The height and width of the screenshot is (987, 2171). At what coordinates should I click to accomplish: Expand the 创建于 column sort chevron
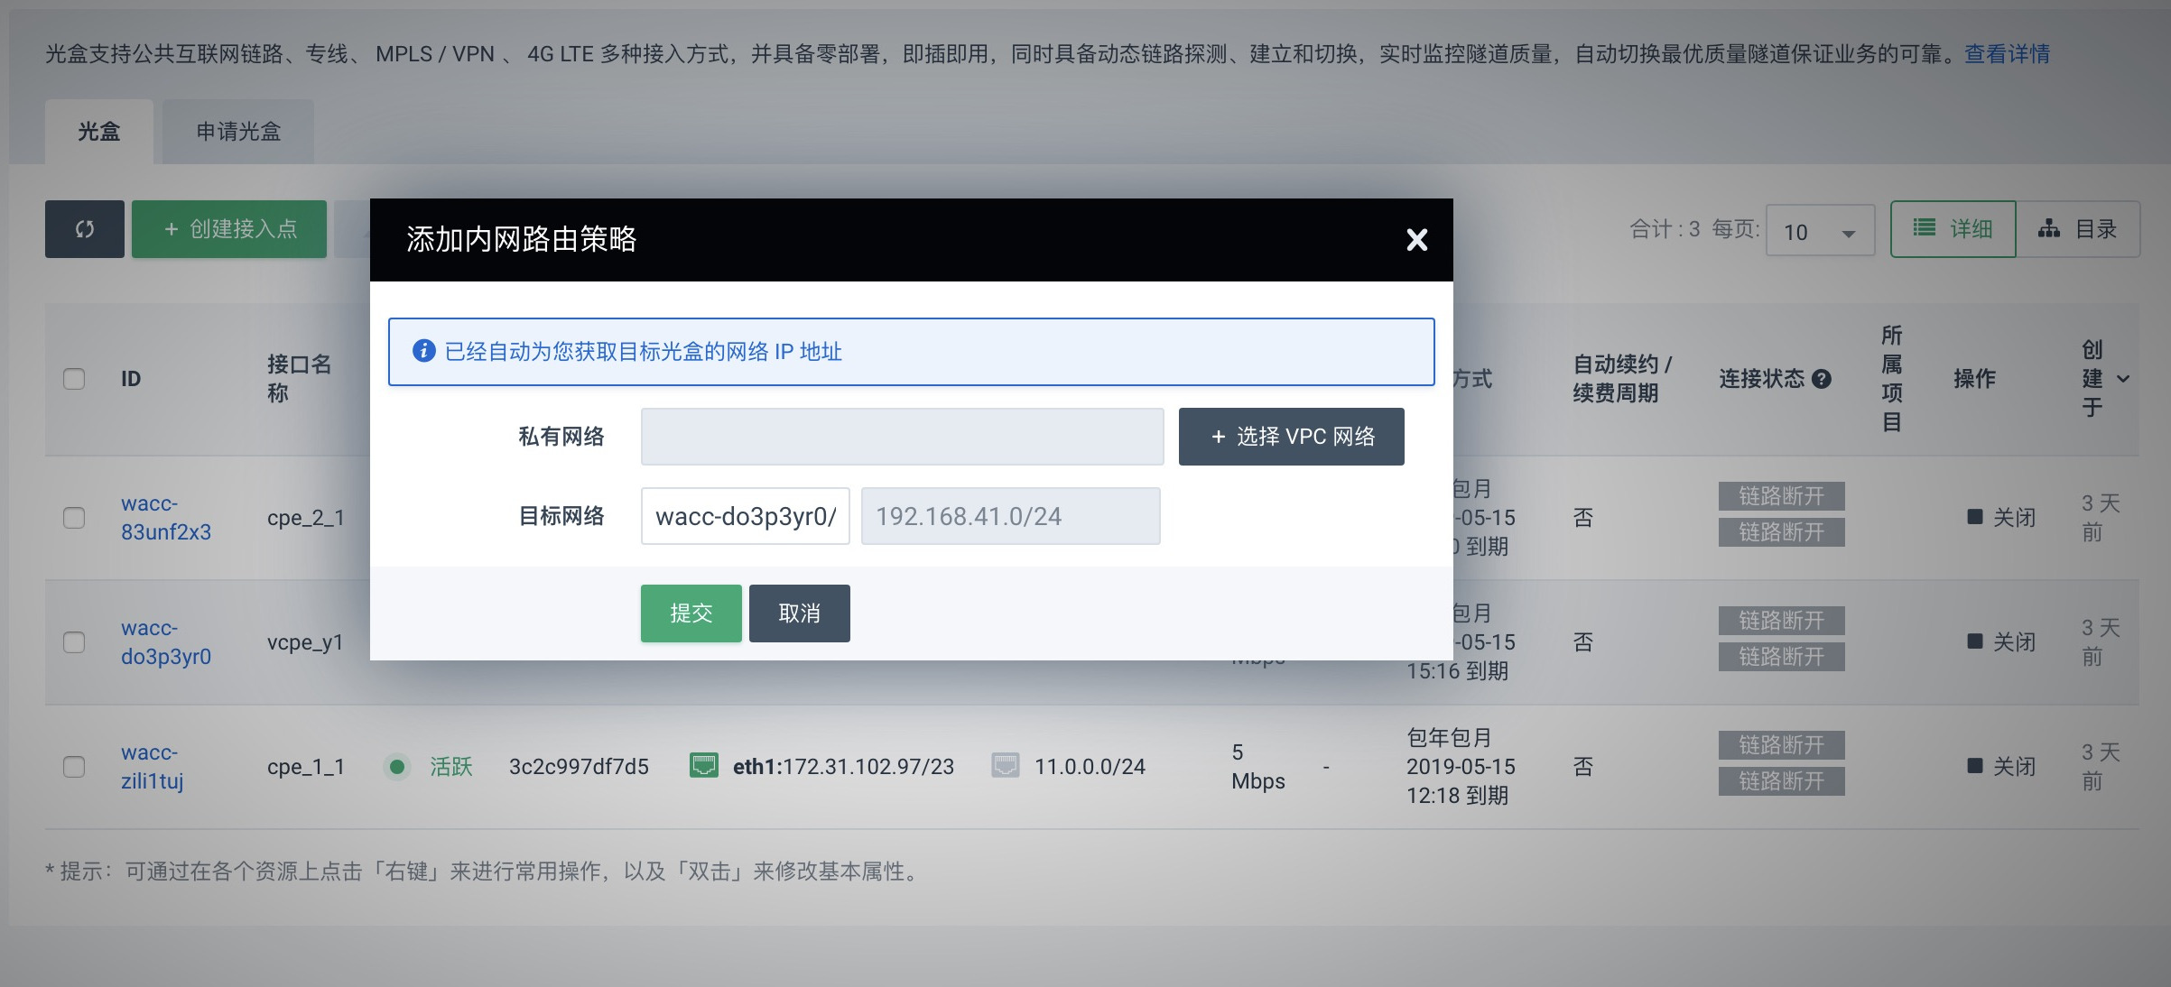click(2123, 379)
